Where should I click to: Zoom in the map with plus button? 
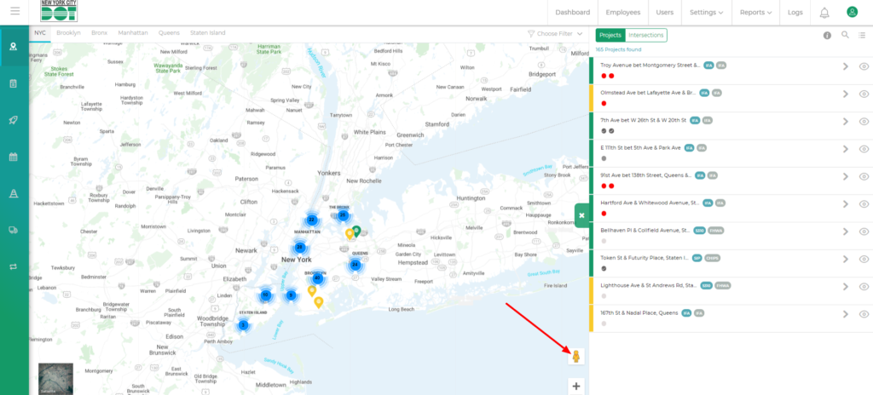coord(576,386)
